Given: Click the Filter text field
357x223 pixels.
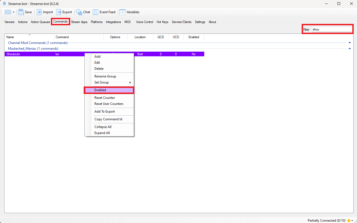Looking at the screenshot, I should click(332, 29).
